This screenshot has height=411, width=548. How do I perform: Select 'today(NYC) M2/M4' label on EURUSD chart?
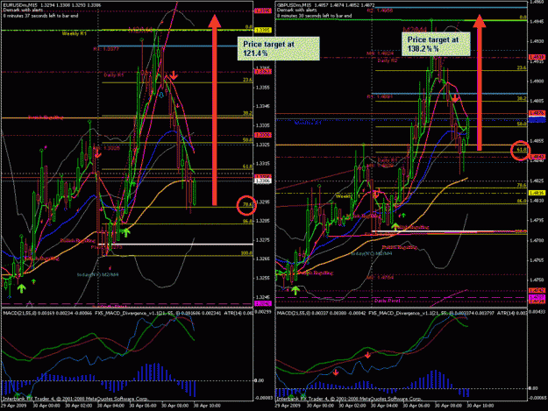coord(97,275)
